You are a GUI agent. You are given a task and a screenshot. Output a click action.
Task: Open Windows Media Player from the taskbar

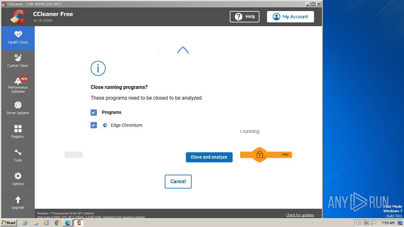click(46, 223)
